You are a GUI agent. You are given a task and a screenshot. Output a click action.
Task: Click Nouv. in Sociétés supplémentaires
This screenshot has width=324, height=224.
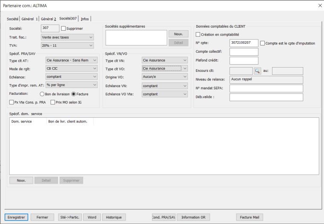(178, 34)
